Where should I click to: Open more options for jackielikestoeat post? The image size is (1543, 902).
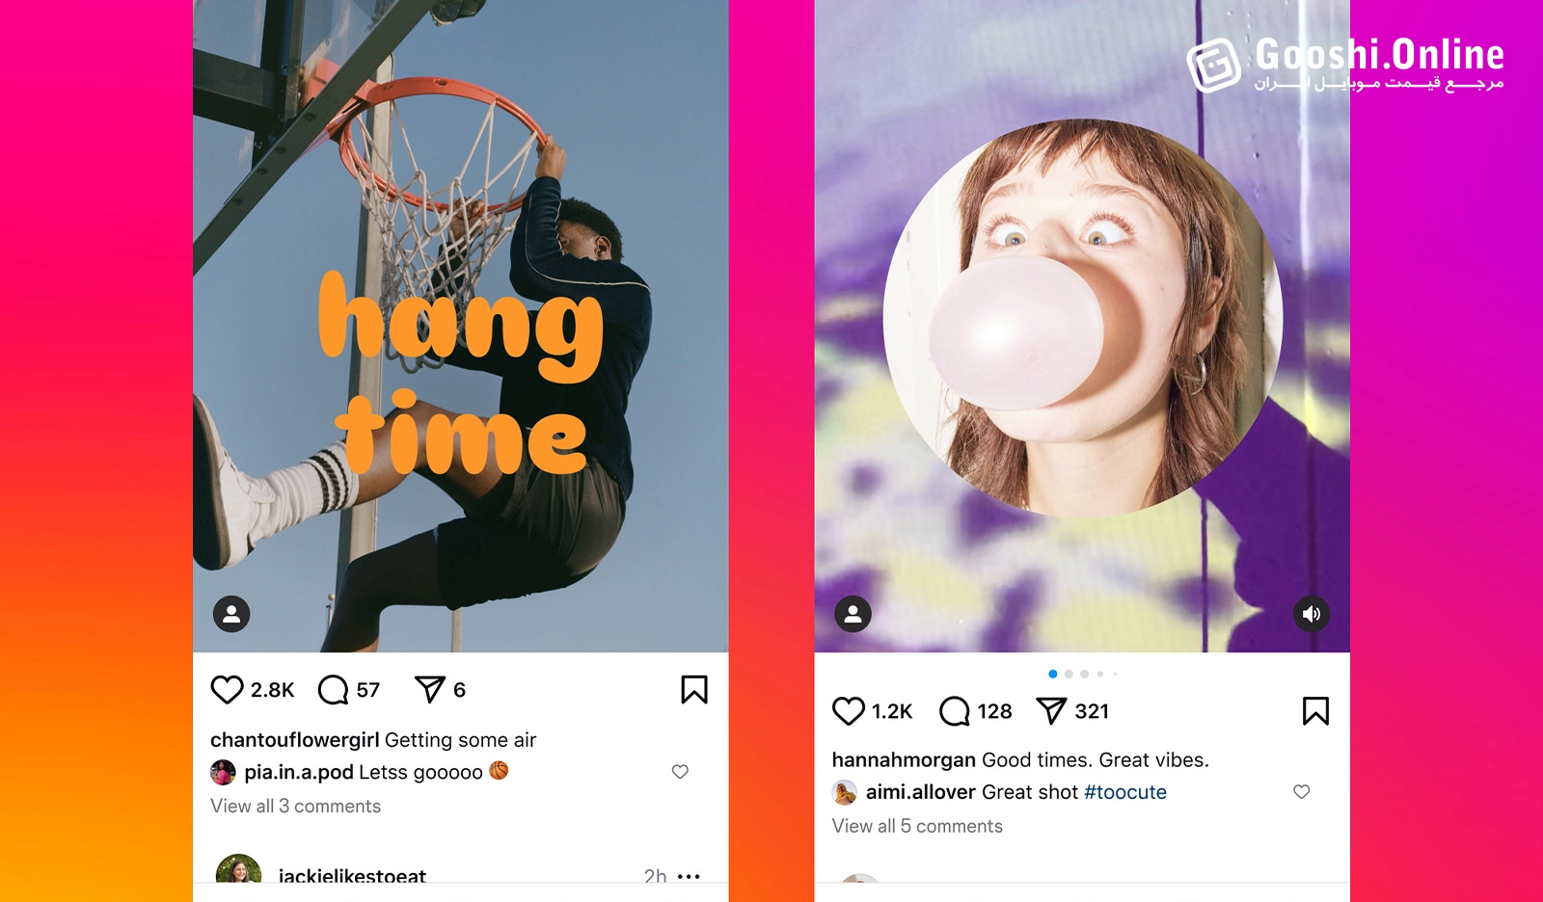689,876
